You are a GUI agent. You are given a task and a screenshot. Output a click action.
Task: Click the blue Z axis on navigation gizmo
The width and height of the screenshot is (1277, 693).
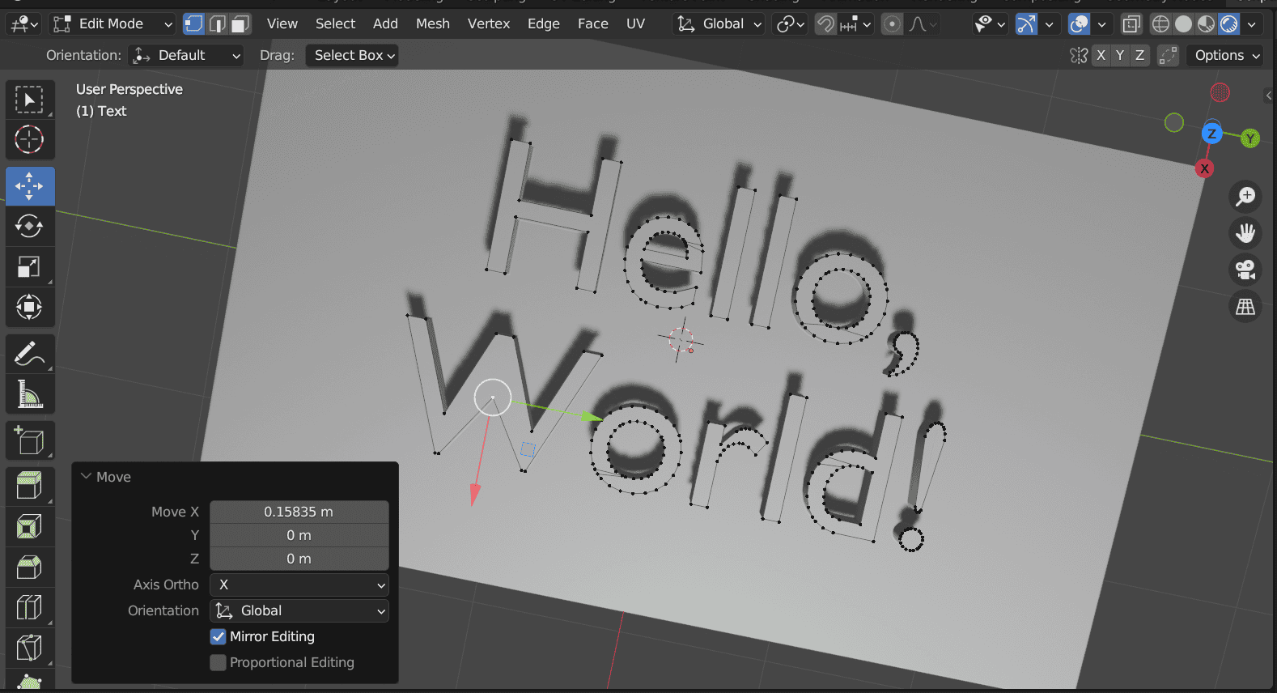coord(1211,134)
